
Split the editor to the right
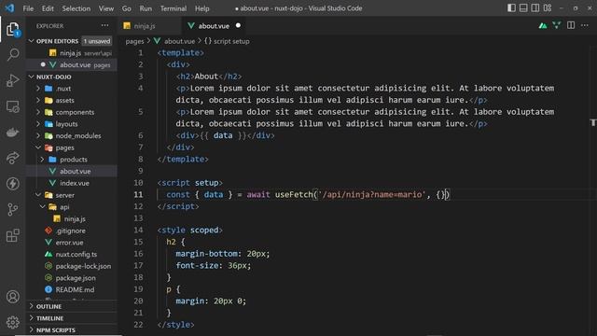571,25
